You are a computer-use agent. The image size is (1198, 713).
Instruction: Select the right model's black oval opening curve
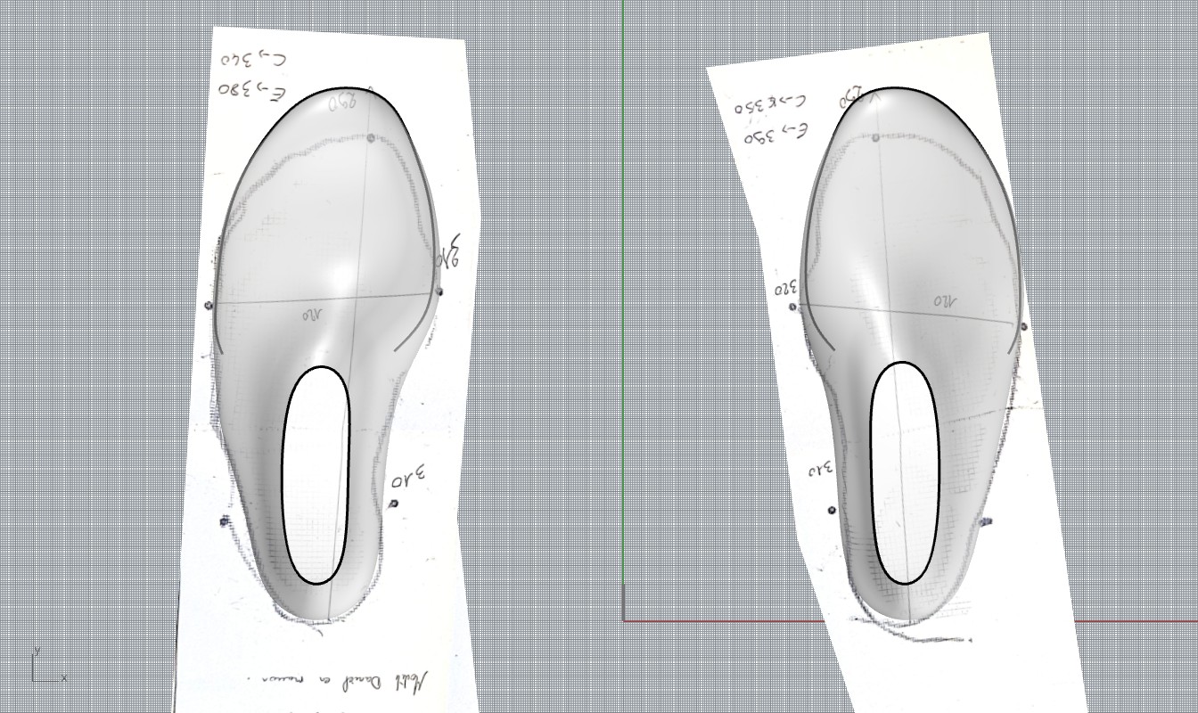(871, 472)
